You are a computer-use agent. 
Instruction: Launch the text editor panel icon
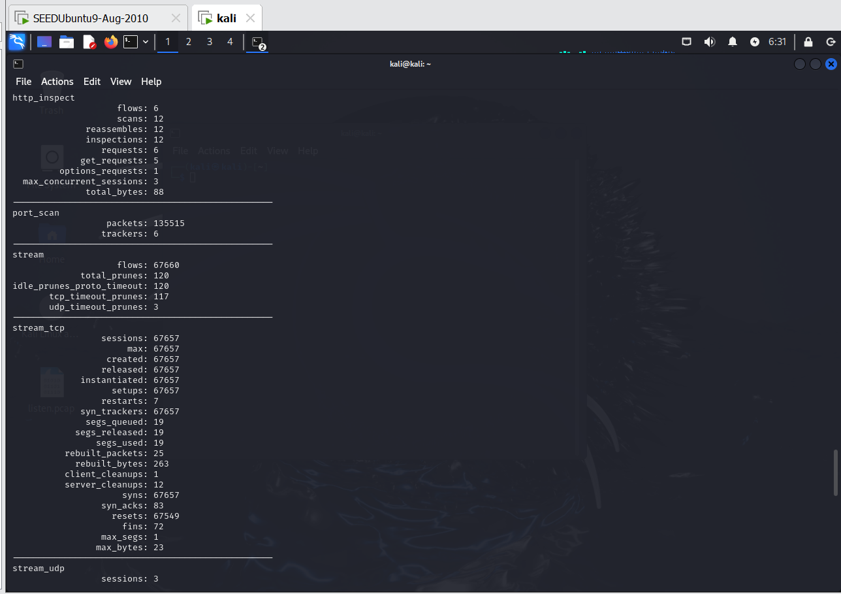[89, 42]
